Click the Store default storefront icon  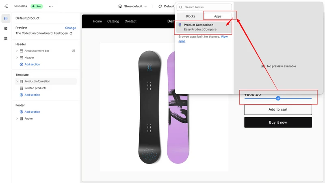120,7
